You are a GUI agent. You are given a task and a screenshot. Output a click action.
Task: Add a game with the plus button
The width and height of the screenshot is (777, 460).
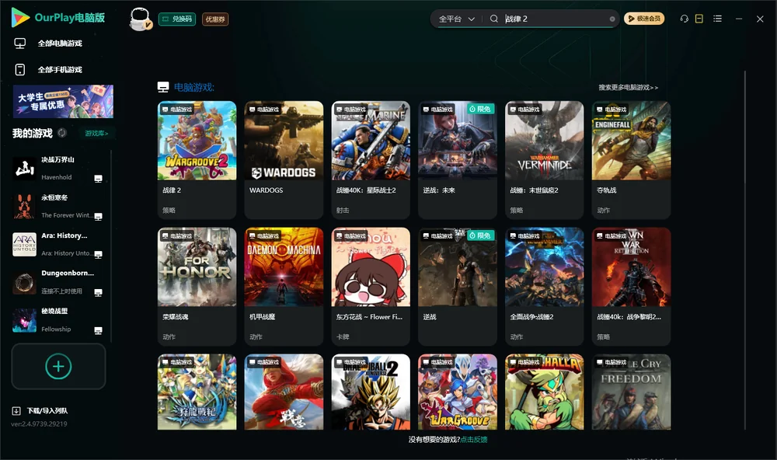pyautogui.click(x=58, y=366)
